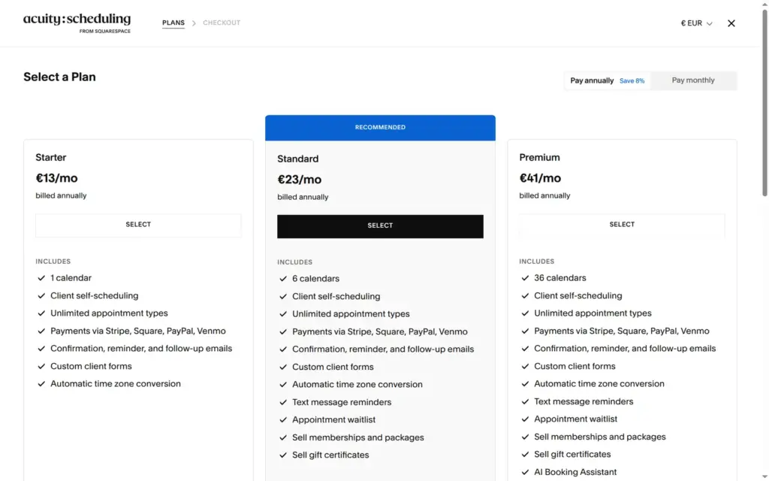Click checkmark beside Standard Sell memberships and packages

pos(283,438)
